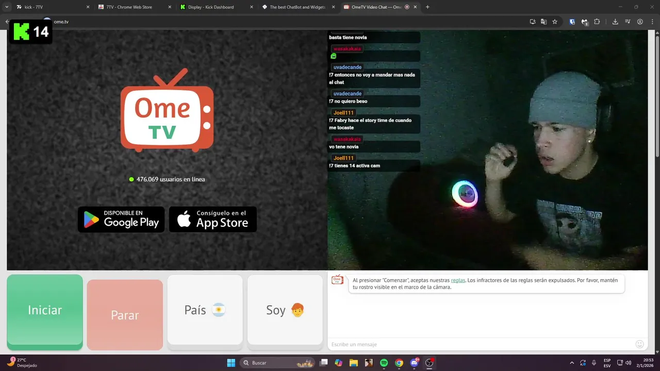Image resolution: width=660 pixels, height=371 pixels.
Task: Click waaakakaia username above 'vo tene novia'
Action: [x=347, y=139]
